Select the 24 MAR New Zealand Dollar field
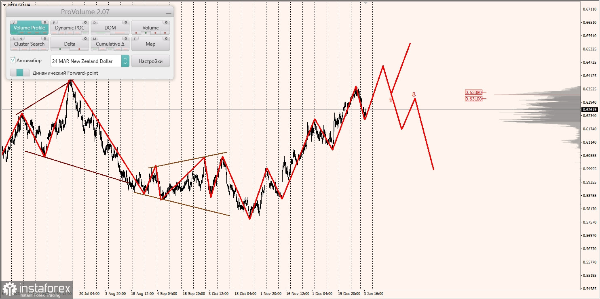This screenshot has height=299, width=600. point(86,61)
